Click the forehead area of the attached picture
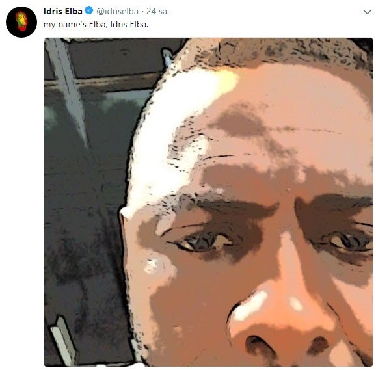Viewport: 376px width, 370px height. pyautogui.click(x=276, y=120)
